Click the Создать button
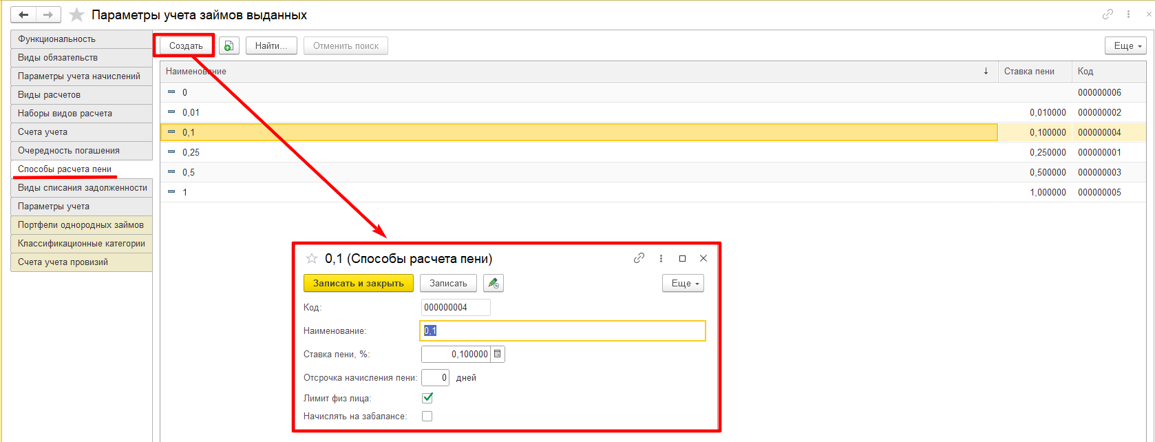Viewport: 1155px width, 442px height. tap(186, 46)
